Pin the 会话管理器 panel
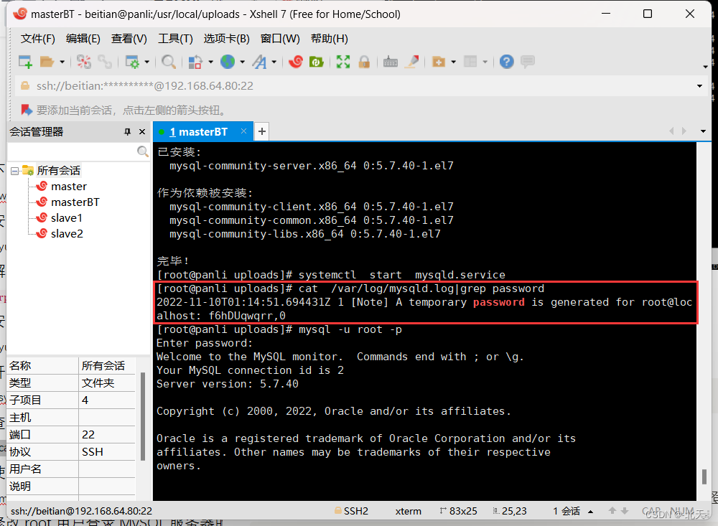Screen dimensions: 718x526 point(127,132)
